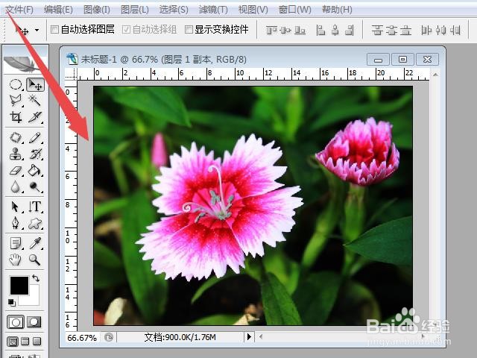Select the Vertical Type tool
Image resolution: width=477 pixels, height=358 pixels.
(35, 207)
